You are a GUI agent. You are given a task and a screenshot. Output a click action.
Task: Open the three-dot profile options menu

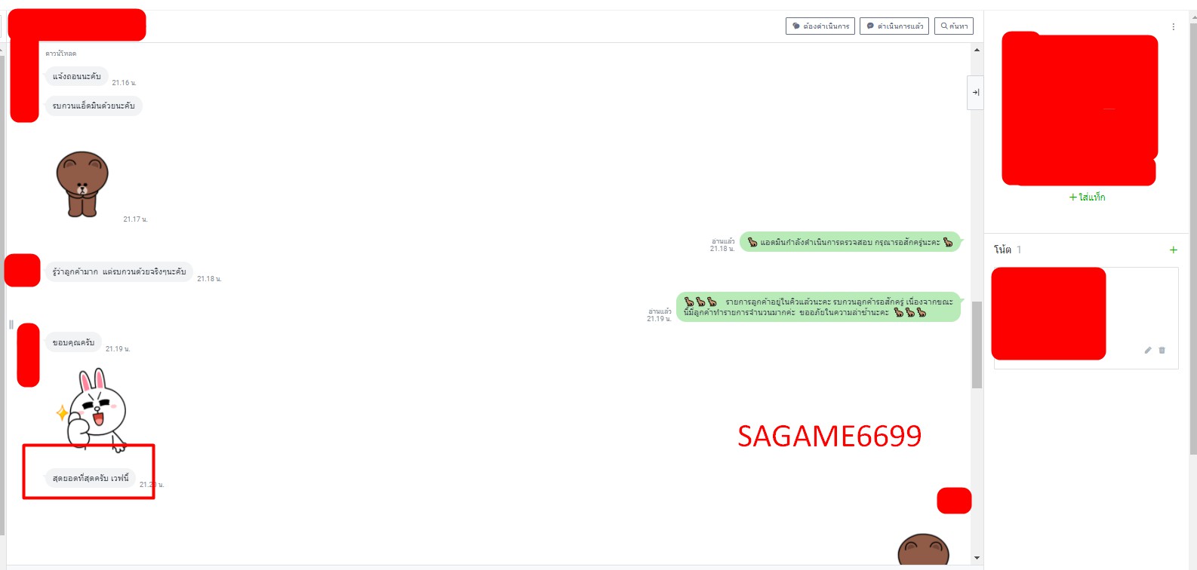click(x=1173, y=27)
